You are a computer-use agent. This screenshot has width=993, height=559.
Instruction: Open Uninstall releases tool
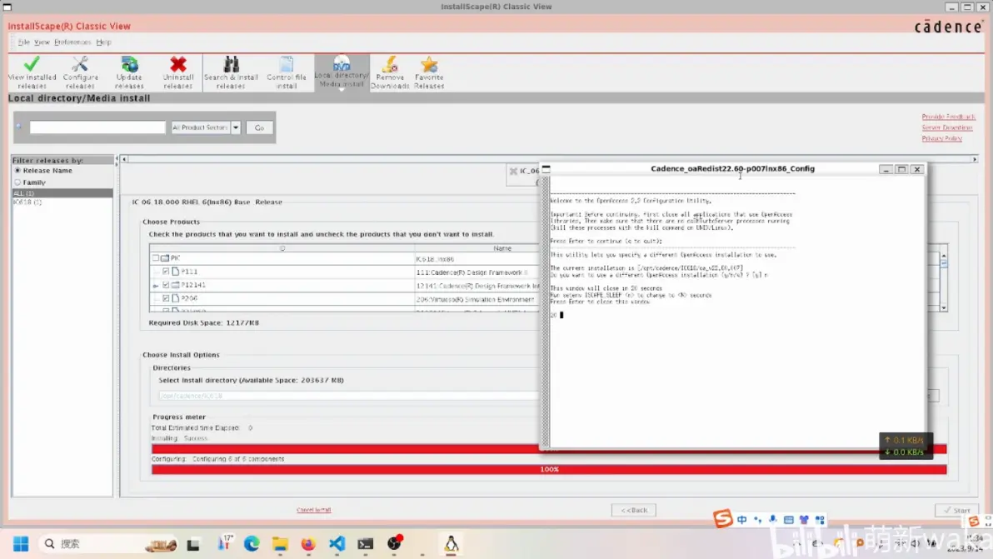178,72
